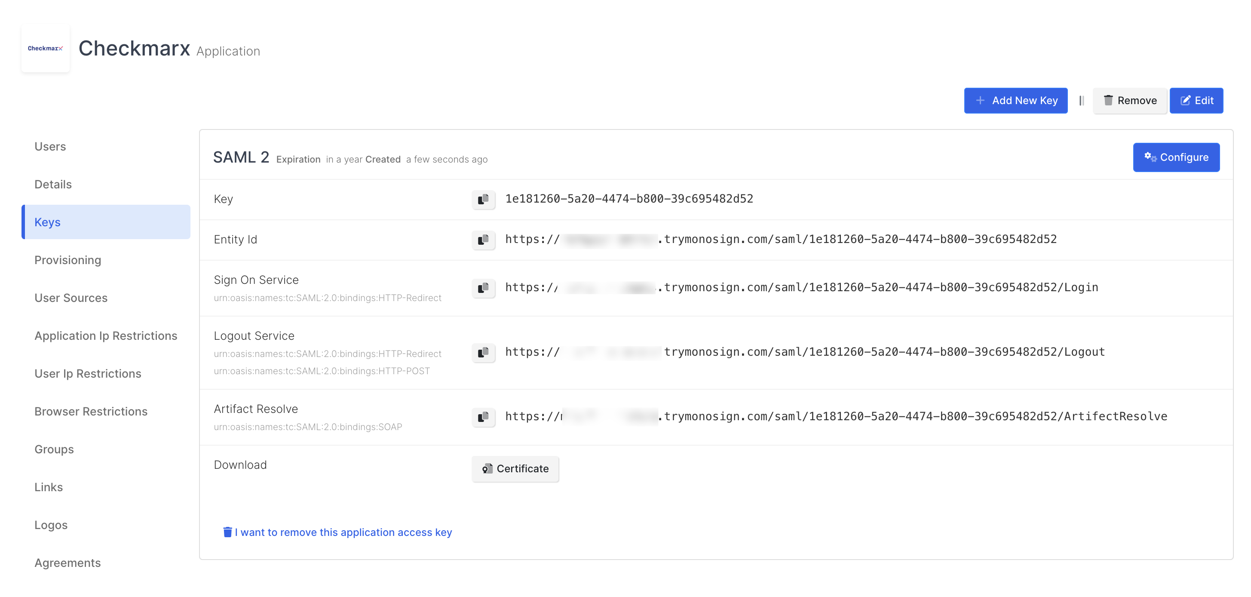Open the Users section
The image size is (1251, 597).
point(50,147)
